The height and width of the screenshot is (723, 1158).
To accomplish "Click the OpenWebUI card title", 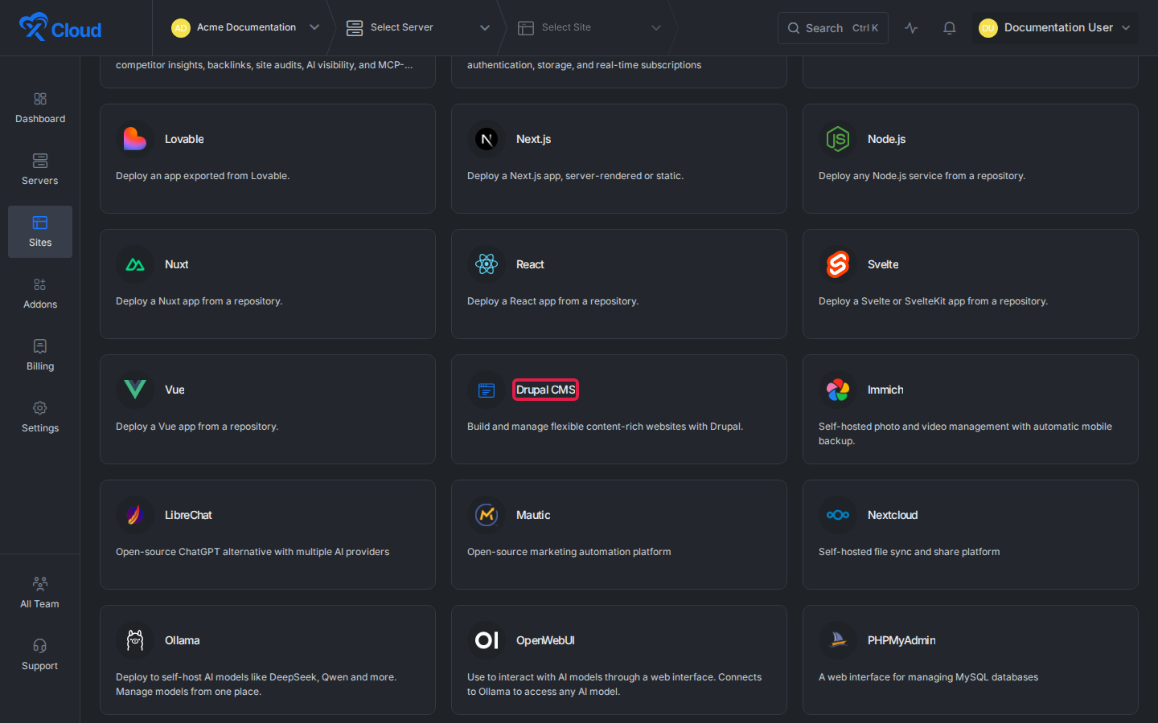I will click(545, 640).
